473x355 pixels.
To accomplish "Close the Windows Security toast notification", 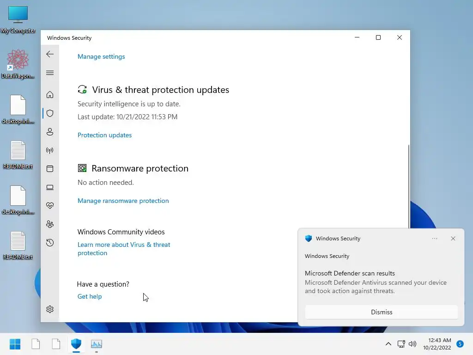I will [x=453, y=239].
